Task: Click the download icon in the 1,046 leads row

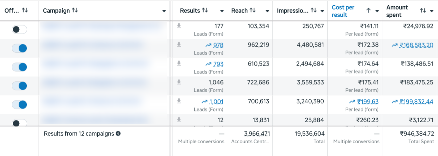Action: (x=179, y=82)
